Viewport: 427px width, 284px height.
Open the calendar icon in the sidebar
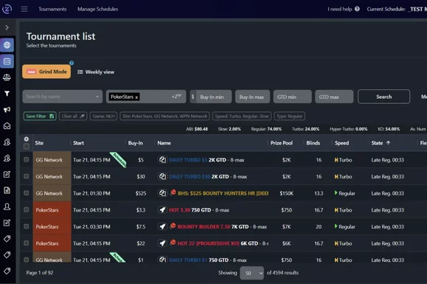[7, 61]
